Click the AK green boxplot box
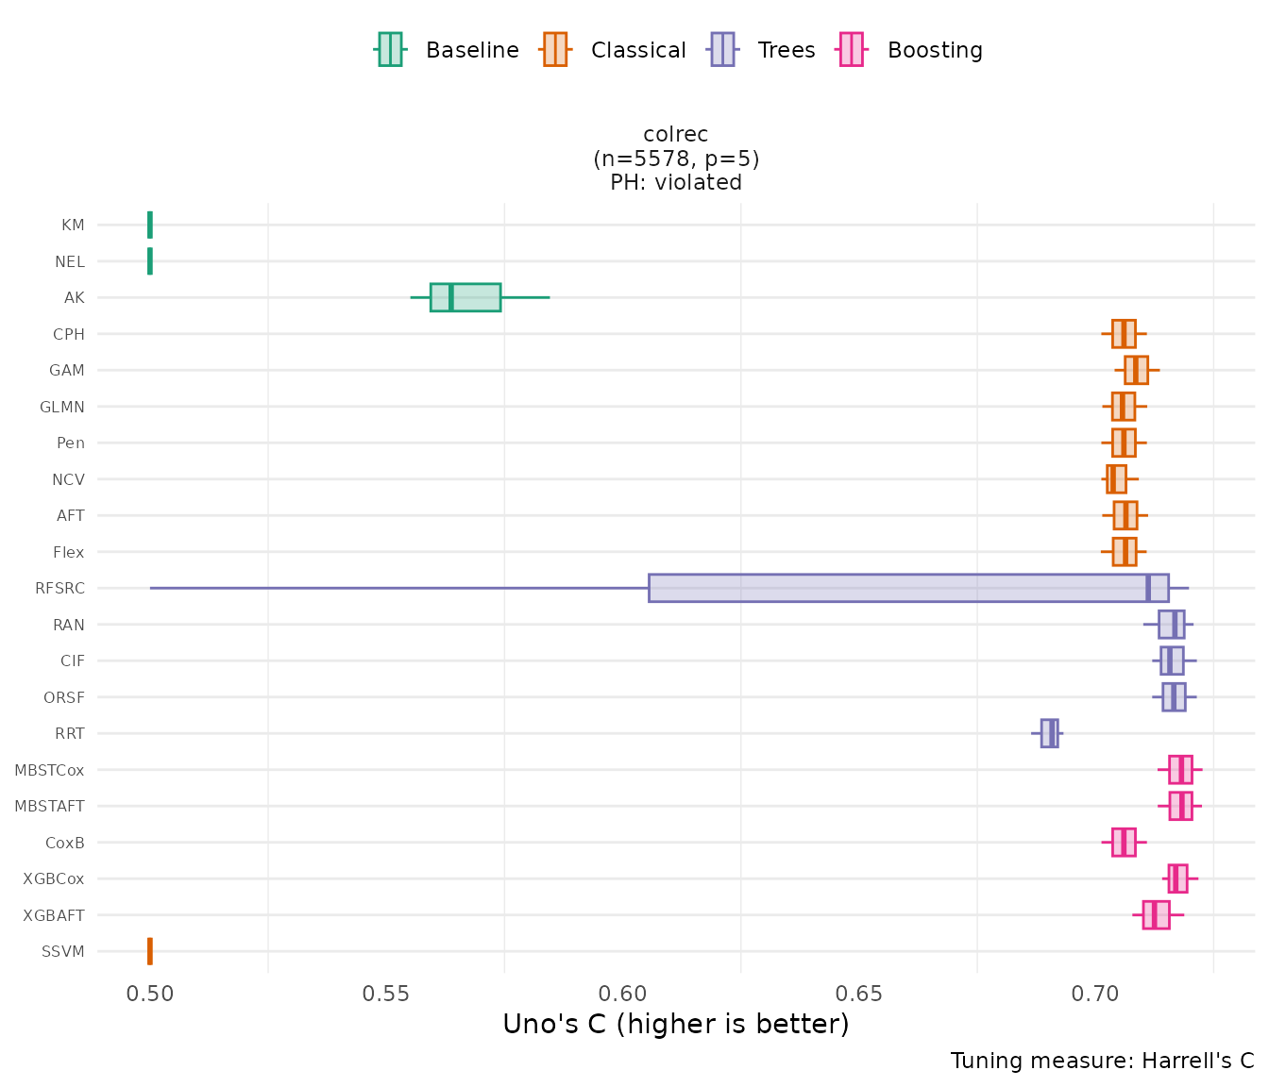1269x1087 pixels. [465, 297]
